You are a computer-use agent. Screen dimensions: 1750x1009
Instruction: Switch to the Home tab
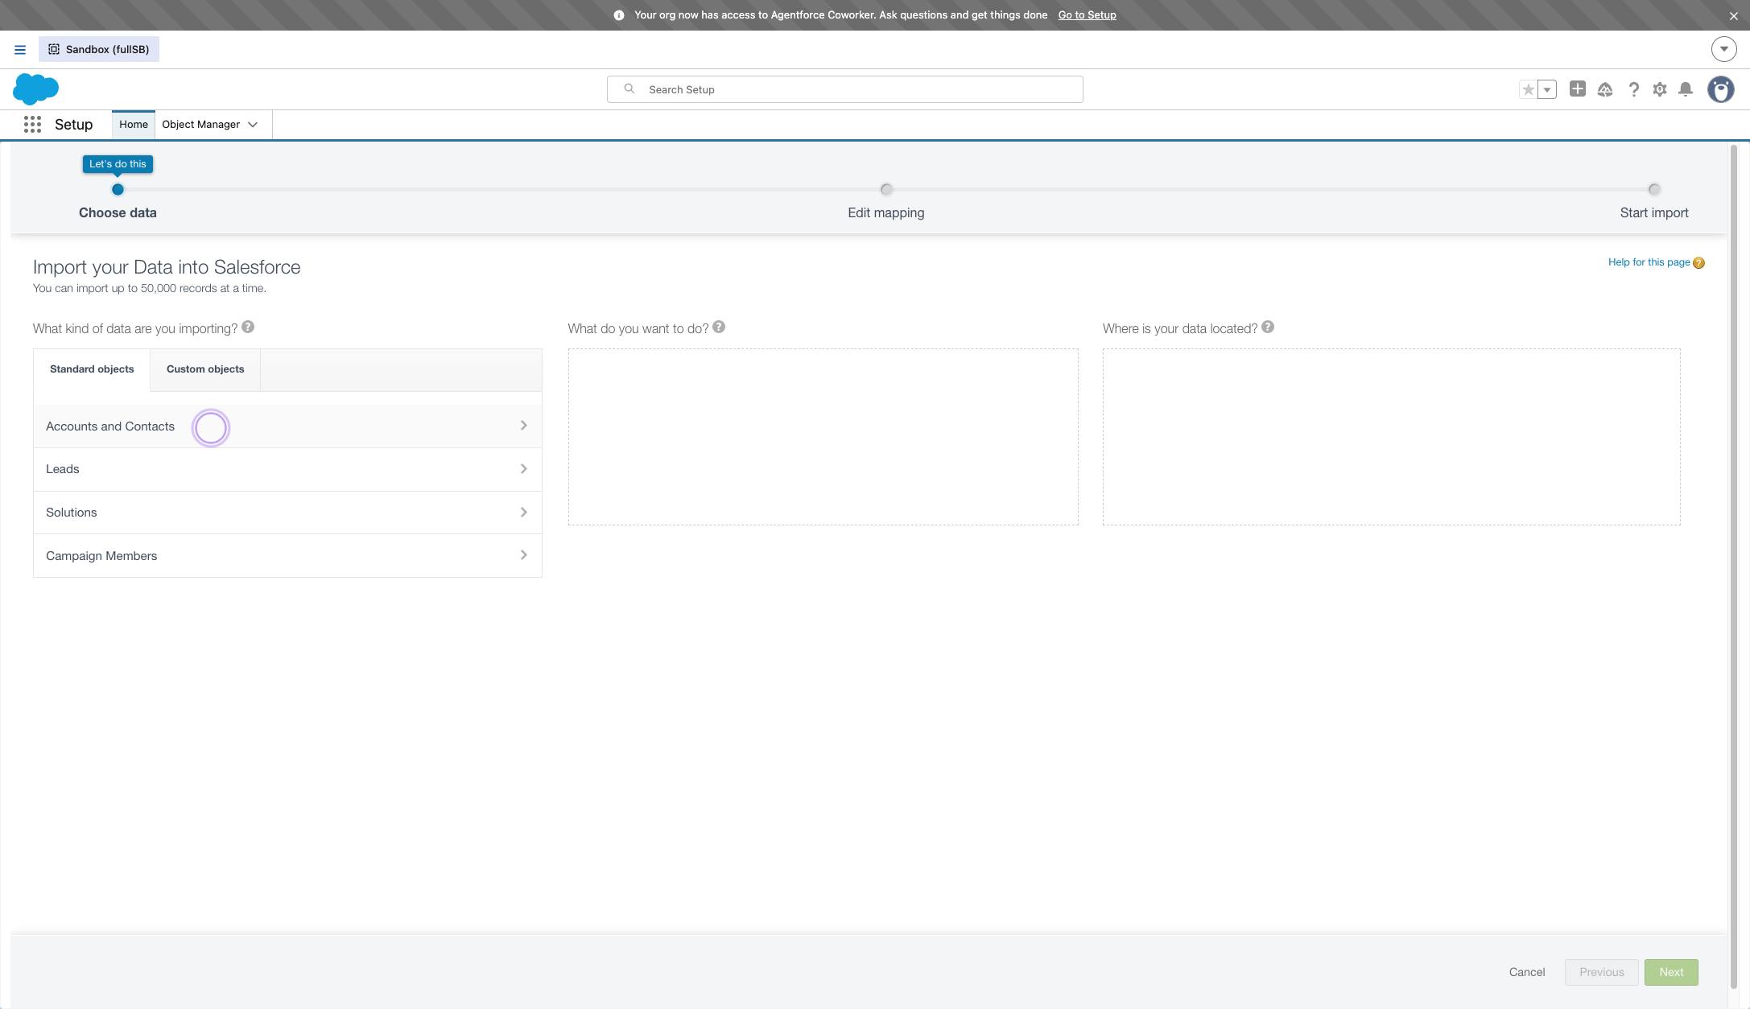[x=134, y=125]
